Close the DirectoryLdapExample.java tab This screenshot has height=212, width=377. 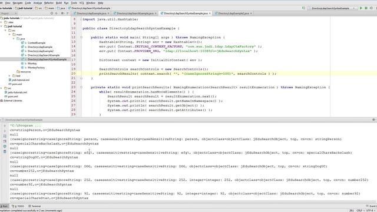108,14
